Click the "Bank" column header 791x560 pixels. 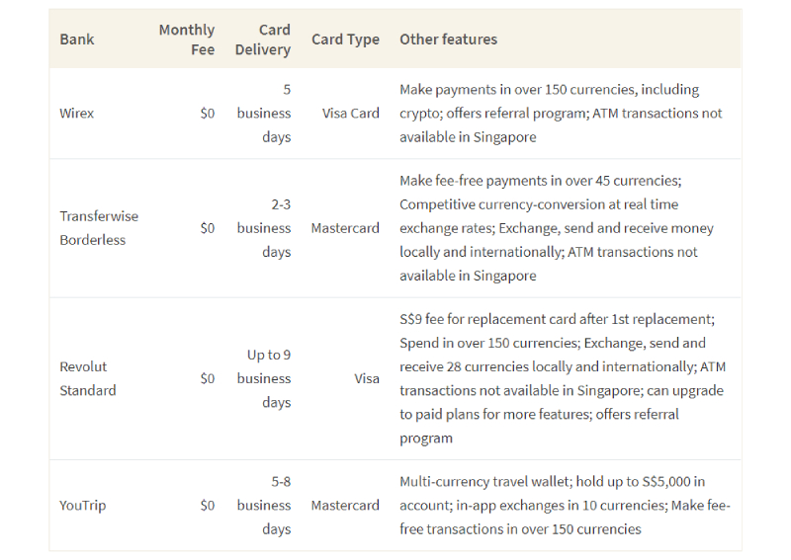pos(77,40)
